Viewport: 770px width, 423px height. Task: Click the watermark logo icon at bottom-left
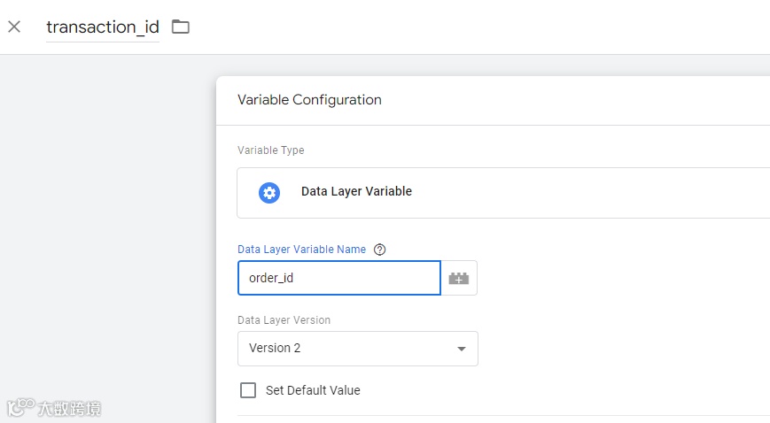point(19,408)
